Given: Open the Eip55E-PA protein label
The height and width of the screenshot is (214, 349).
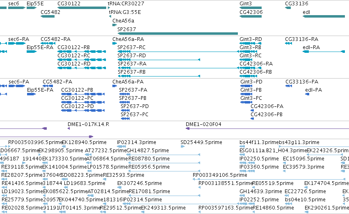Looking at the screenshot, I should click(x=40, y=90).
